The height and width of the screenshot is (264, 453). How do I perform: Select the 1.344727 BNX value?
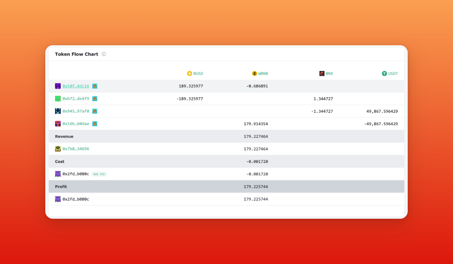(x=323, y=99)
